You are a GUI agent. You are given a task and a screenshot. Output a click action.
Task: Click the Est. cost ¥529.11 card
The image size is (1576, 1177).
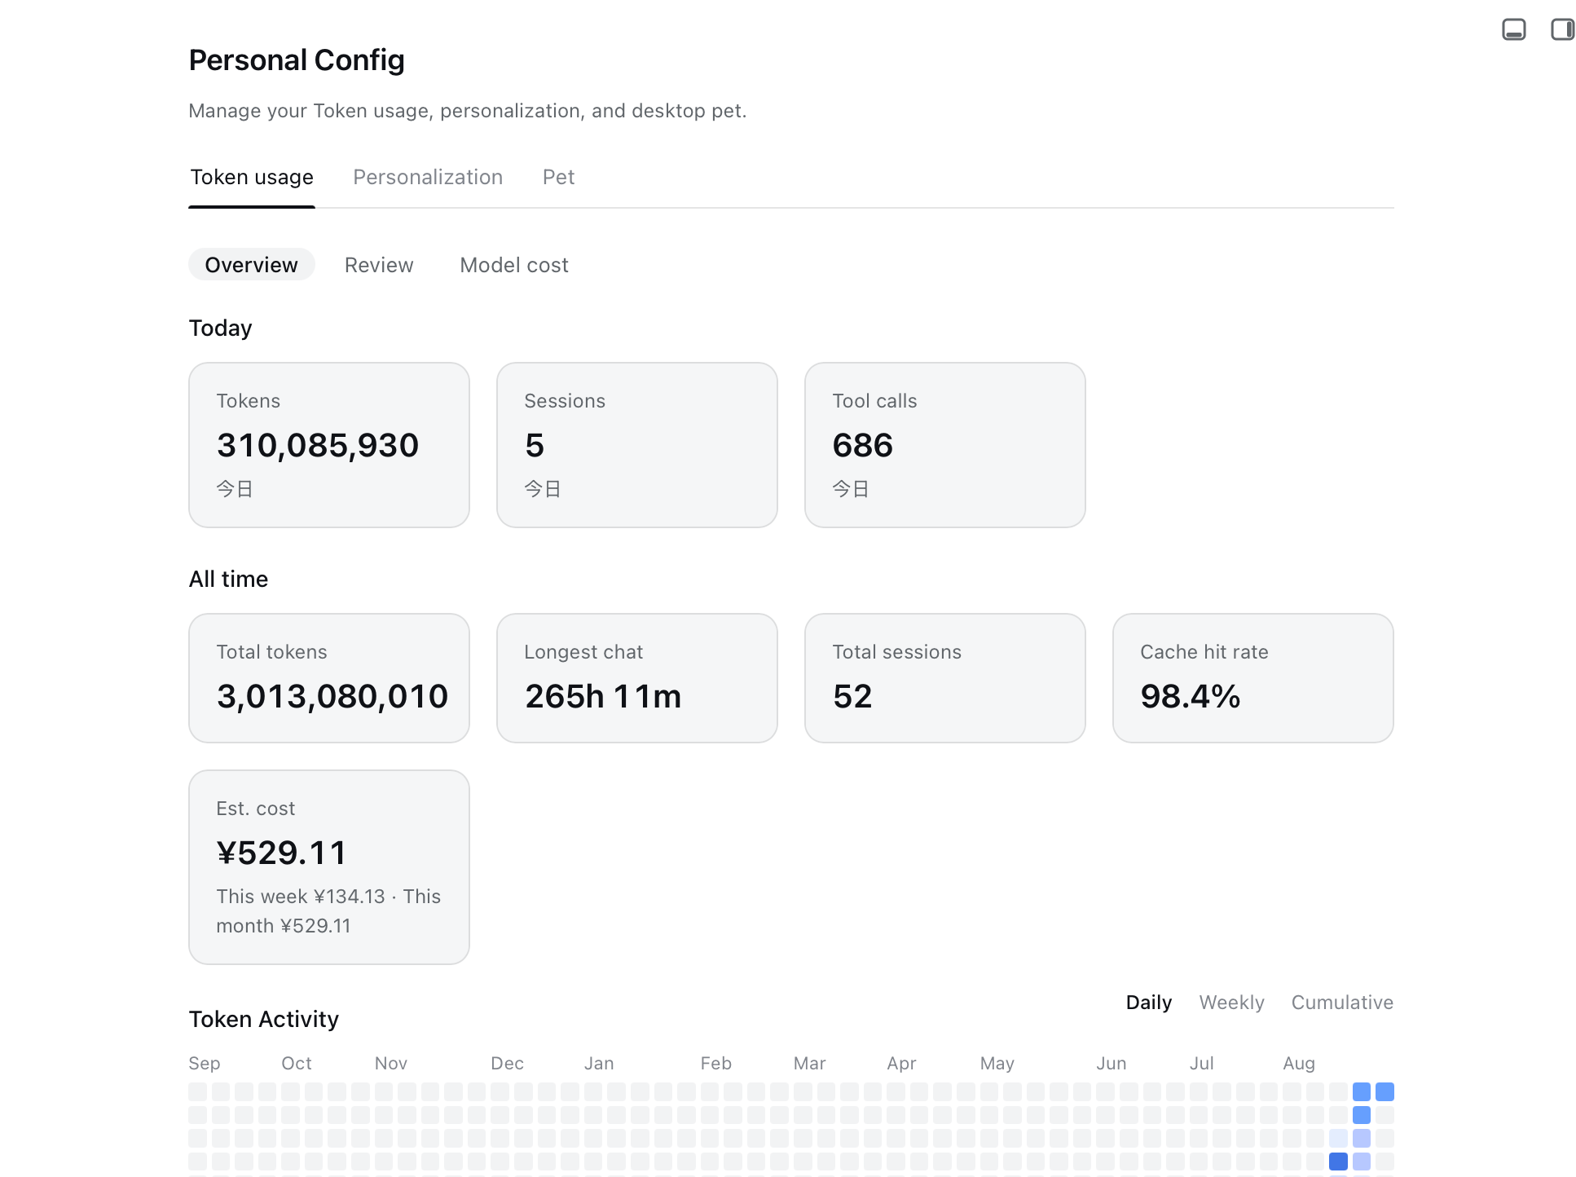329,867
